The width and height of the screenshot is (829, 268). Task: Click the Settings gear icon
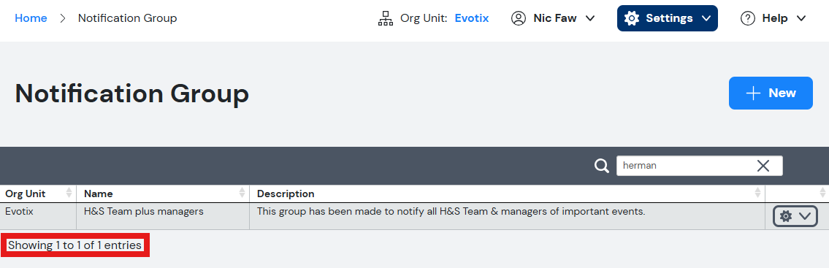(x=631, y=18)
